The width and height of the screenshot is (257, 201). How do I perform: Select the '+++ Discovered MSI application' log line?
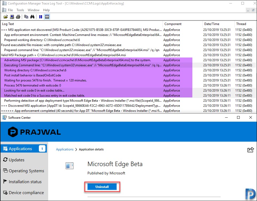128,106
